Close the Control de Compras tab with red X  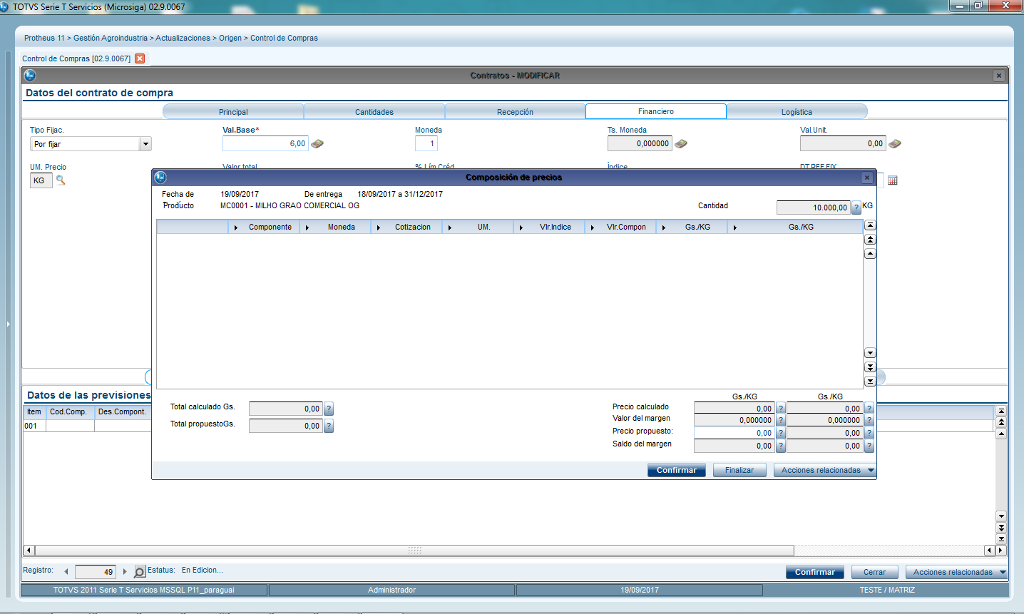tap(140, 58)
